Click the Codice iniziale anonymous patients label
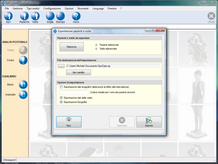The width and height of the screenshot is (218, 164). (113, 92)
